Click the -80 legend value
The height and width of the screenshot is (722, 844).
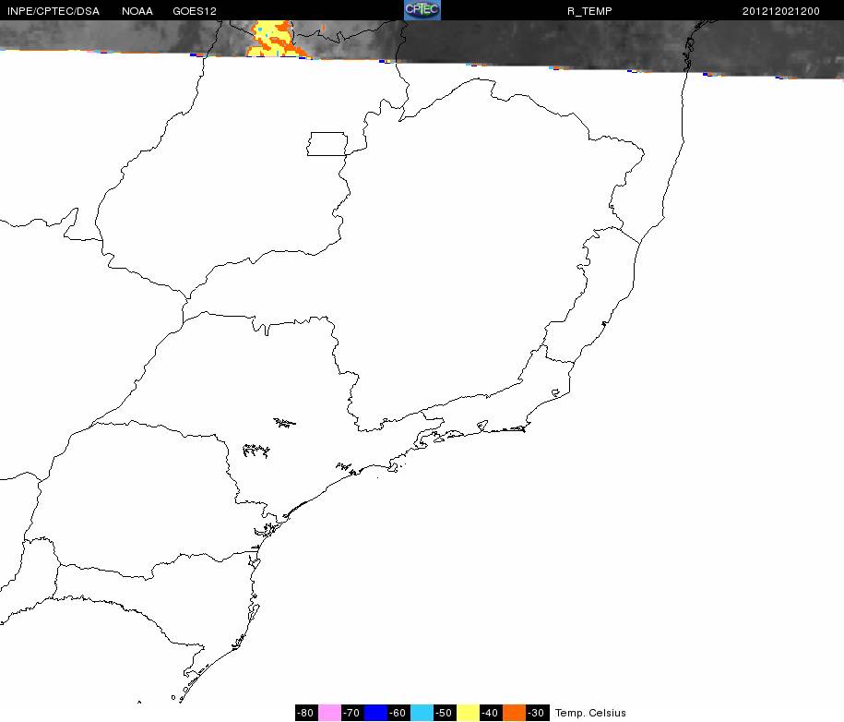[306, 712]
